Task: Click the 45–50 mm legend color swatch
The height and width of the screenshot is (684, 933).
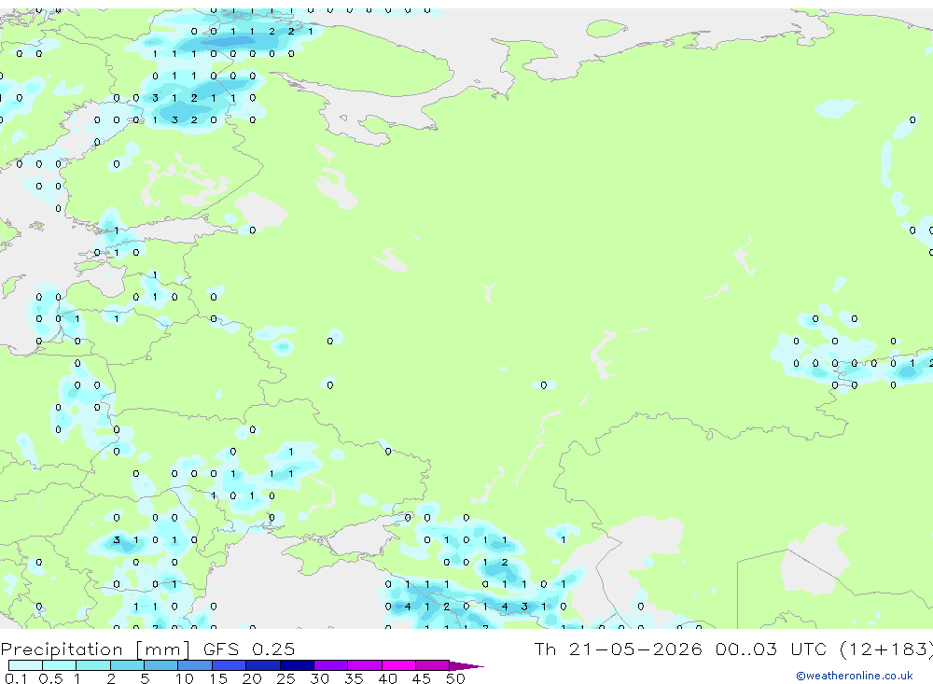Action: click(x=433, y=665)
